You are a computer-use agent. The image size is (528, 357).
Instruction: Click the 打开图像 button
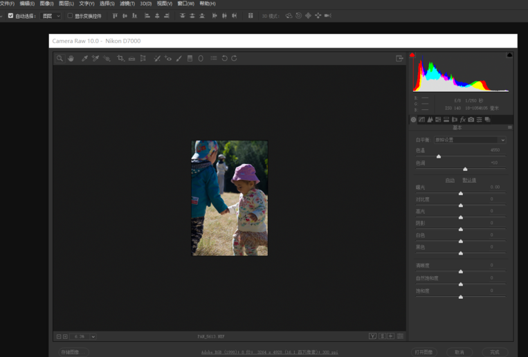click(424, 351)
